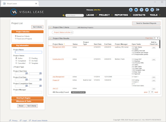Open calendar for Project Completion Date to
The image size is (166, 122).
(x=40, y=86)
